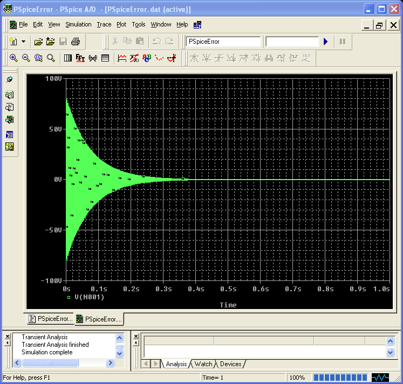
Task: Click the simulation progress bar
Action: pos(340,378)
